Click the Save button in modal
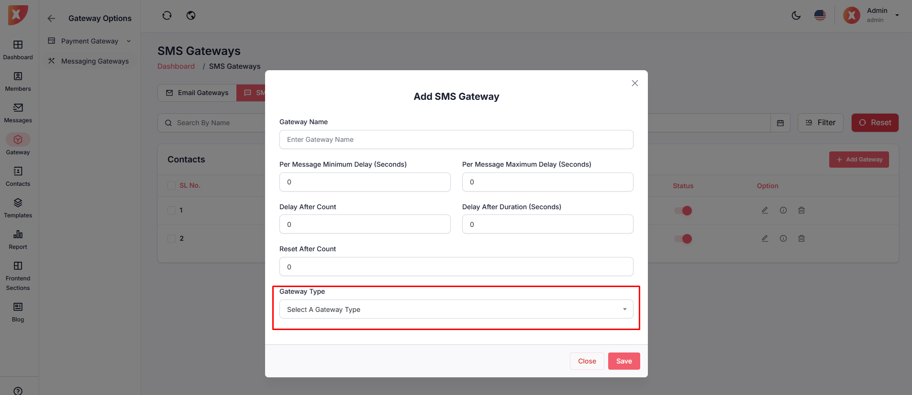The height and width of the screenshot is (395, 912). (x=624, y=361)
